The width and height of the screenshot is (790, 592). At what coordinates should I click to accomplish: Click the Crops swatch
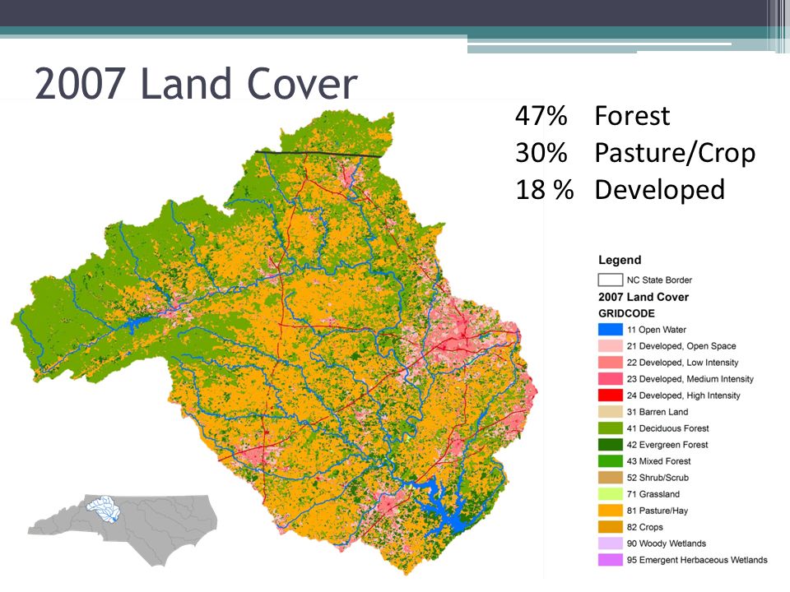tap(610, 527)
